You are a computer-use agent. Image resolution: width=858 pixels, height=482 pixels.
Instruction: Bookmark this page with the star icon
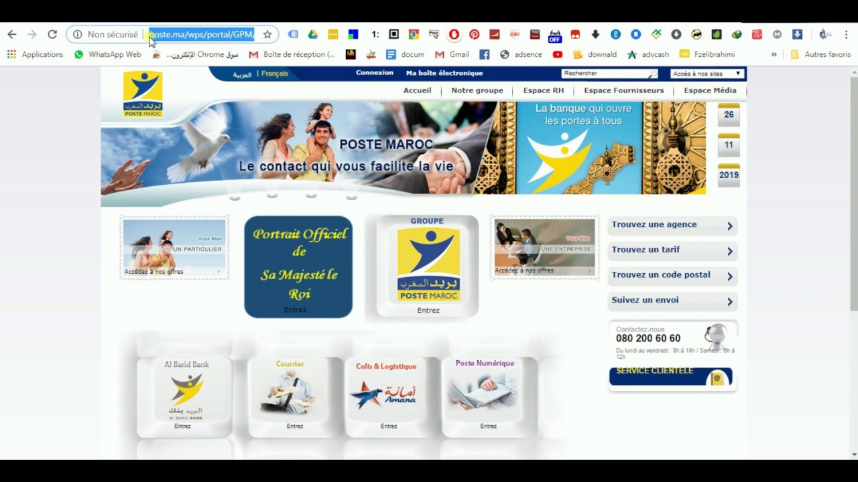click(267, 34)
